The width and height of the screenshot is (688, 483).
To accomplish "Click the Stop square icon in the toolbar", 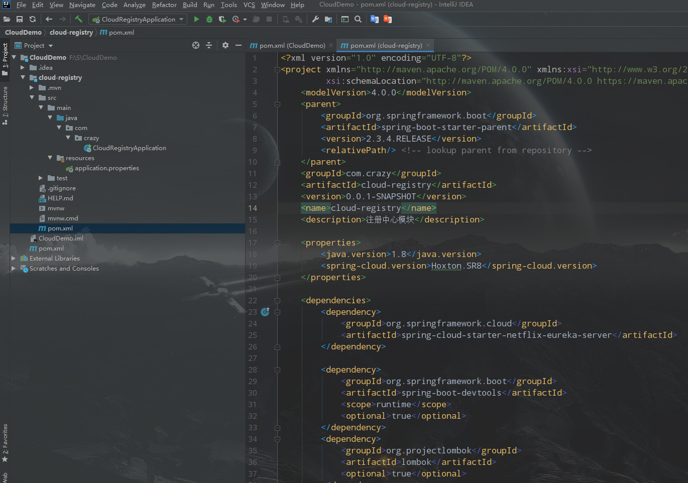I will click(269, 19).
